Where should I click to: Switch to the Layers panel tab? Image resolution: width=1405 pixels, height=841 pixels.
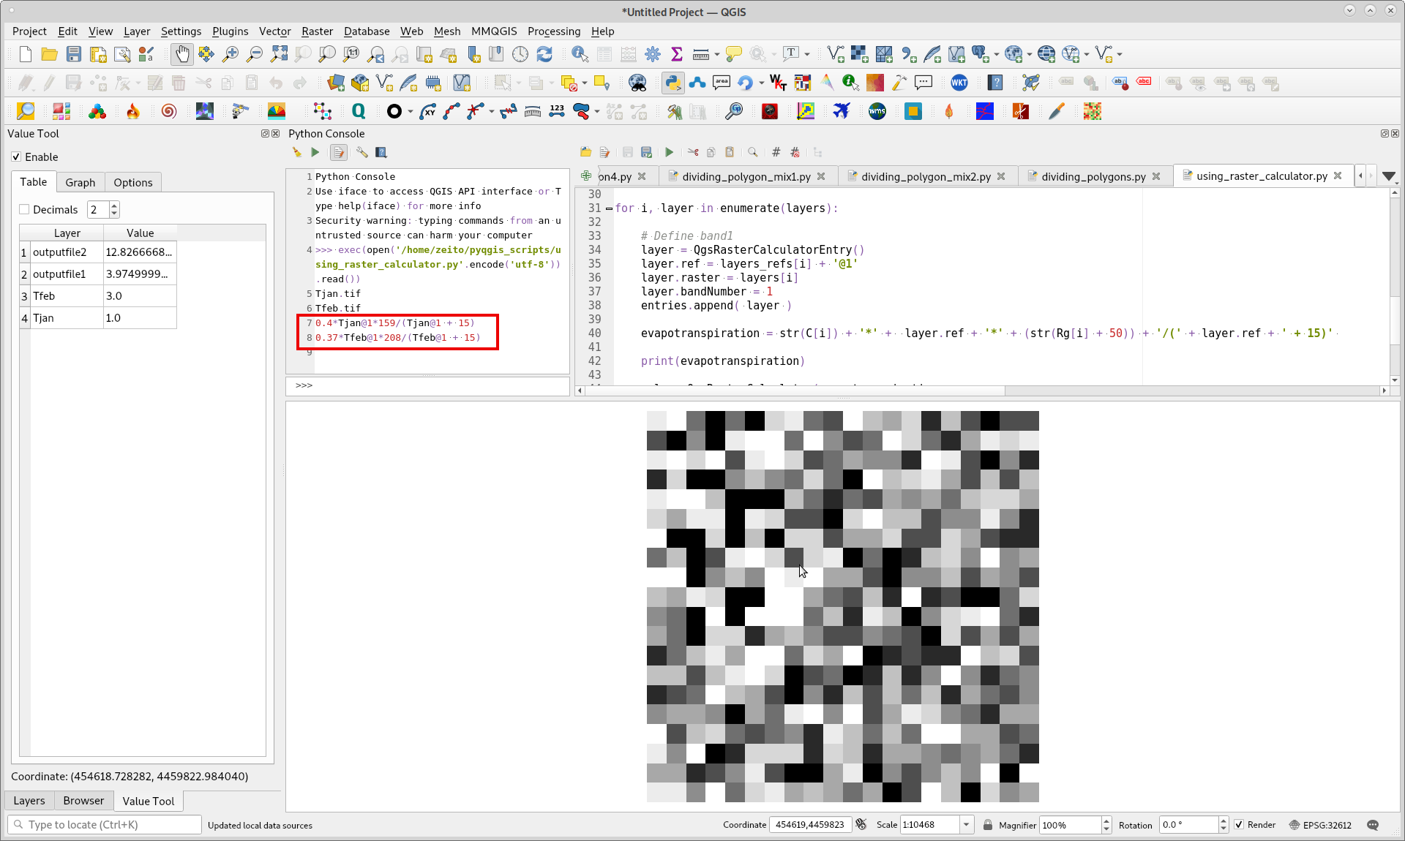pyautogui.click(x=29, y=801)
